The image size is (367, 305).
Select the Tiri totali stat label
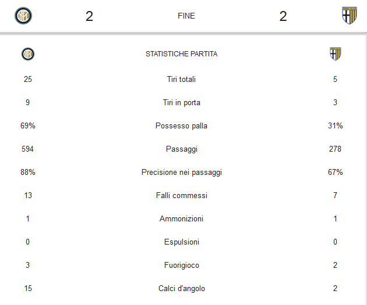click(x=181, y=80)
